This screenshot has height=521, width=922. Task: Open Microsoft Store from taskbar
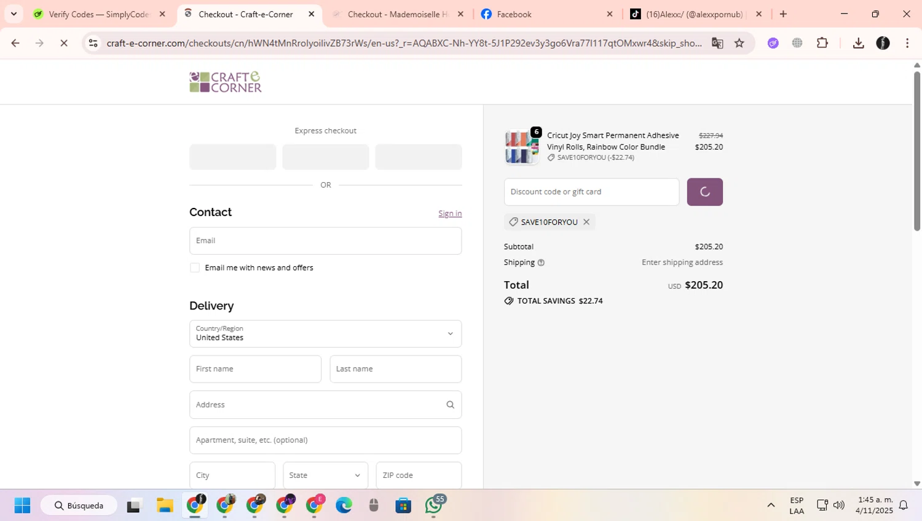pos(403,506)
